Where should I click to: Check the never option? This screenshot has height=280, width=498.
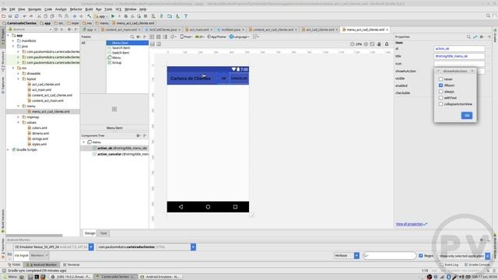pyautogui.click(x=440, y=79)
